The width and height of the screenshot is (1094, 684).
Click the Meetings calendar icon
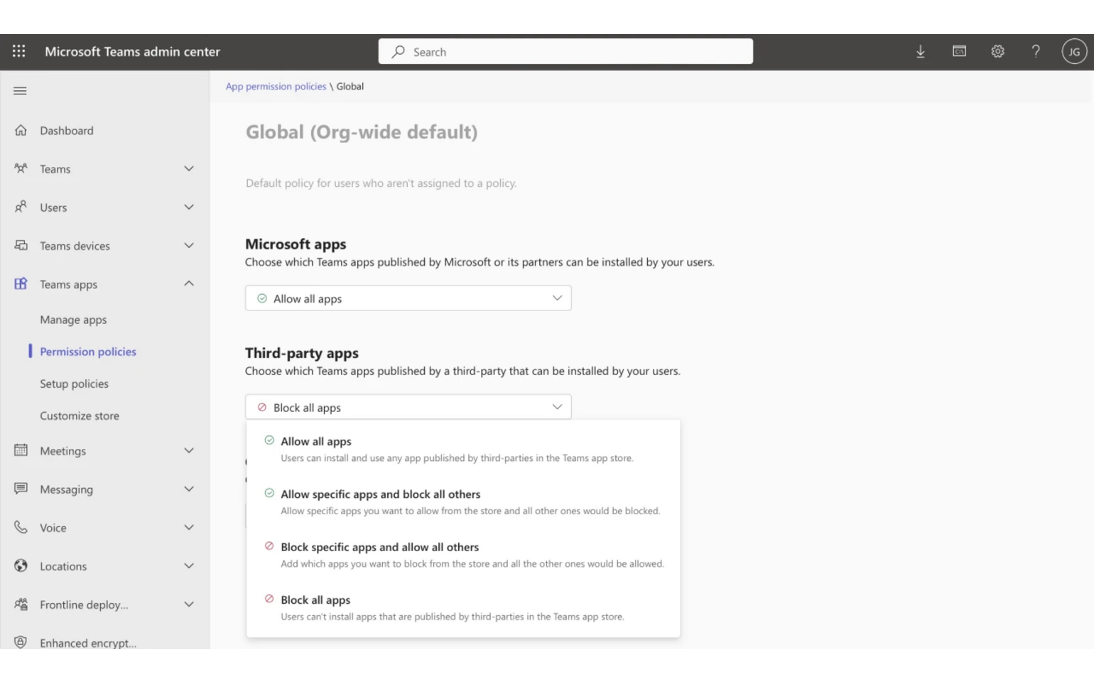[x=20, y=450]
